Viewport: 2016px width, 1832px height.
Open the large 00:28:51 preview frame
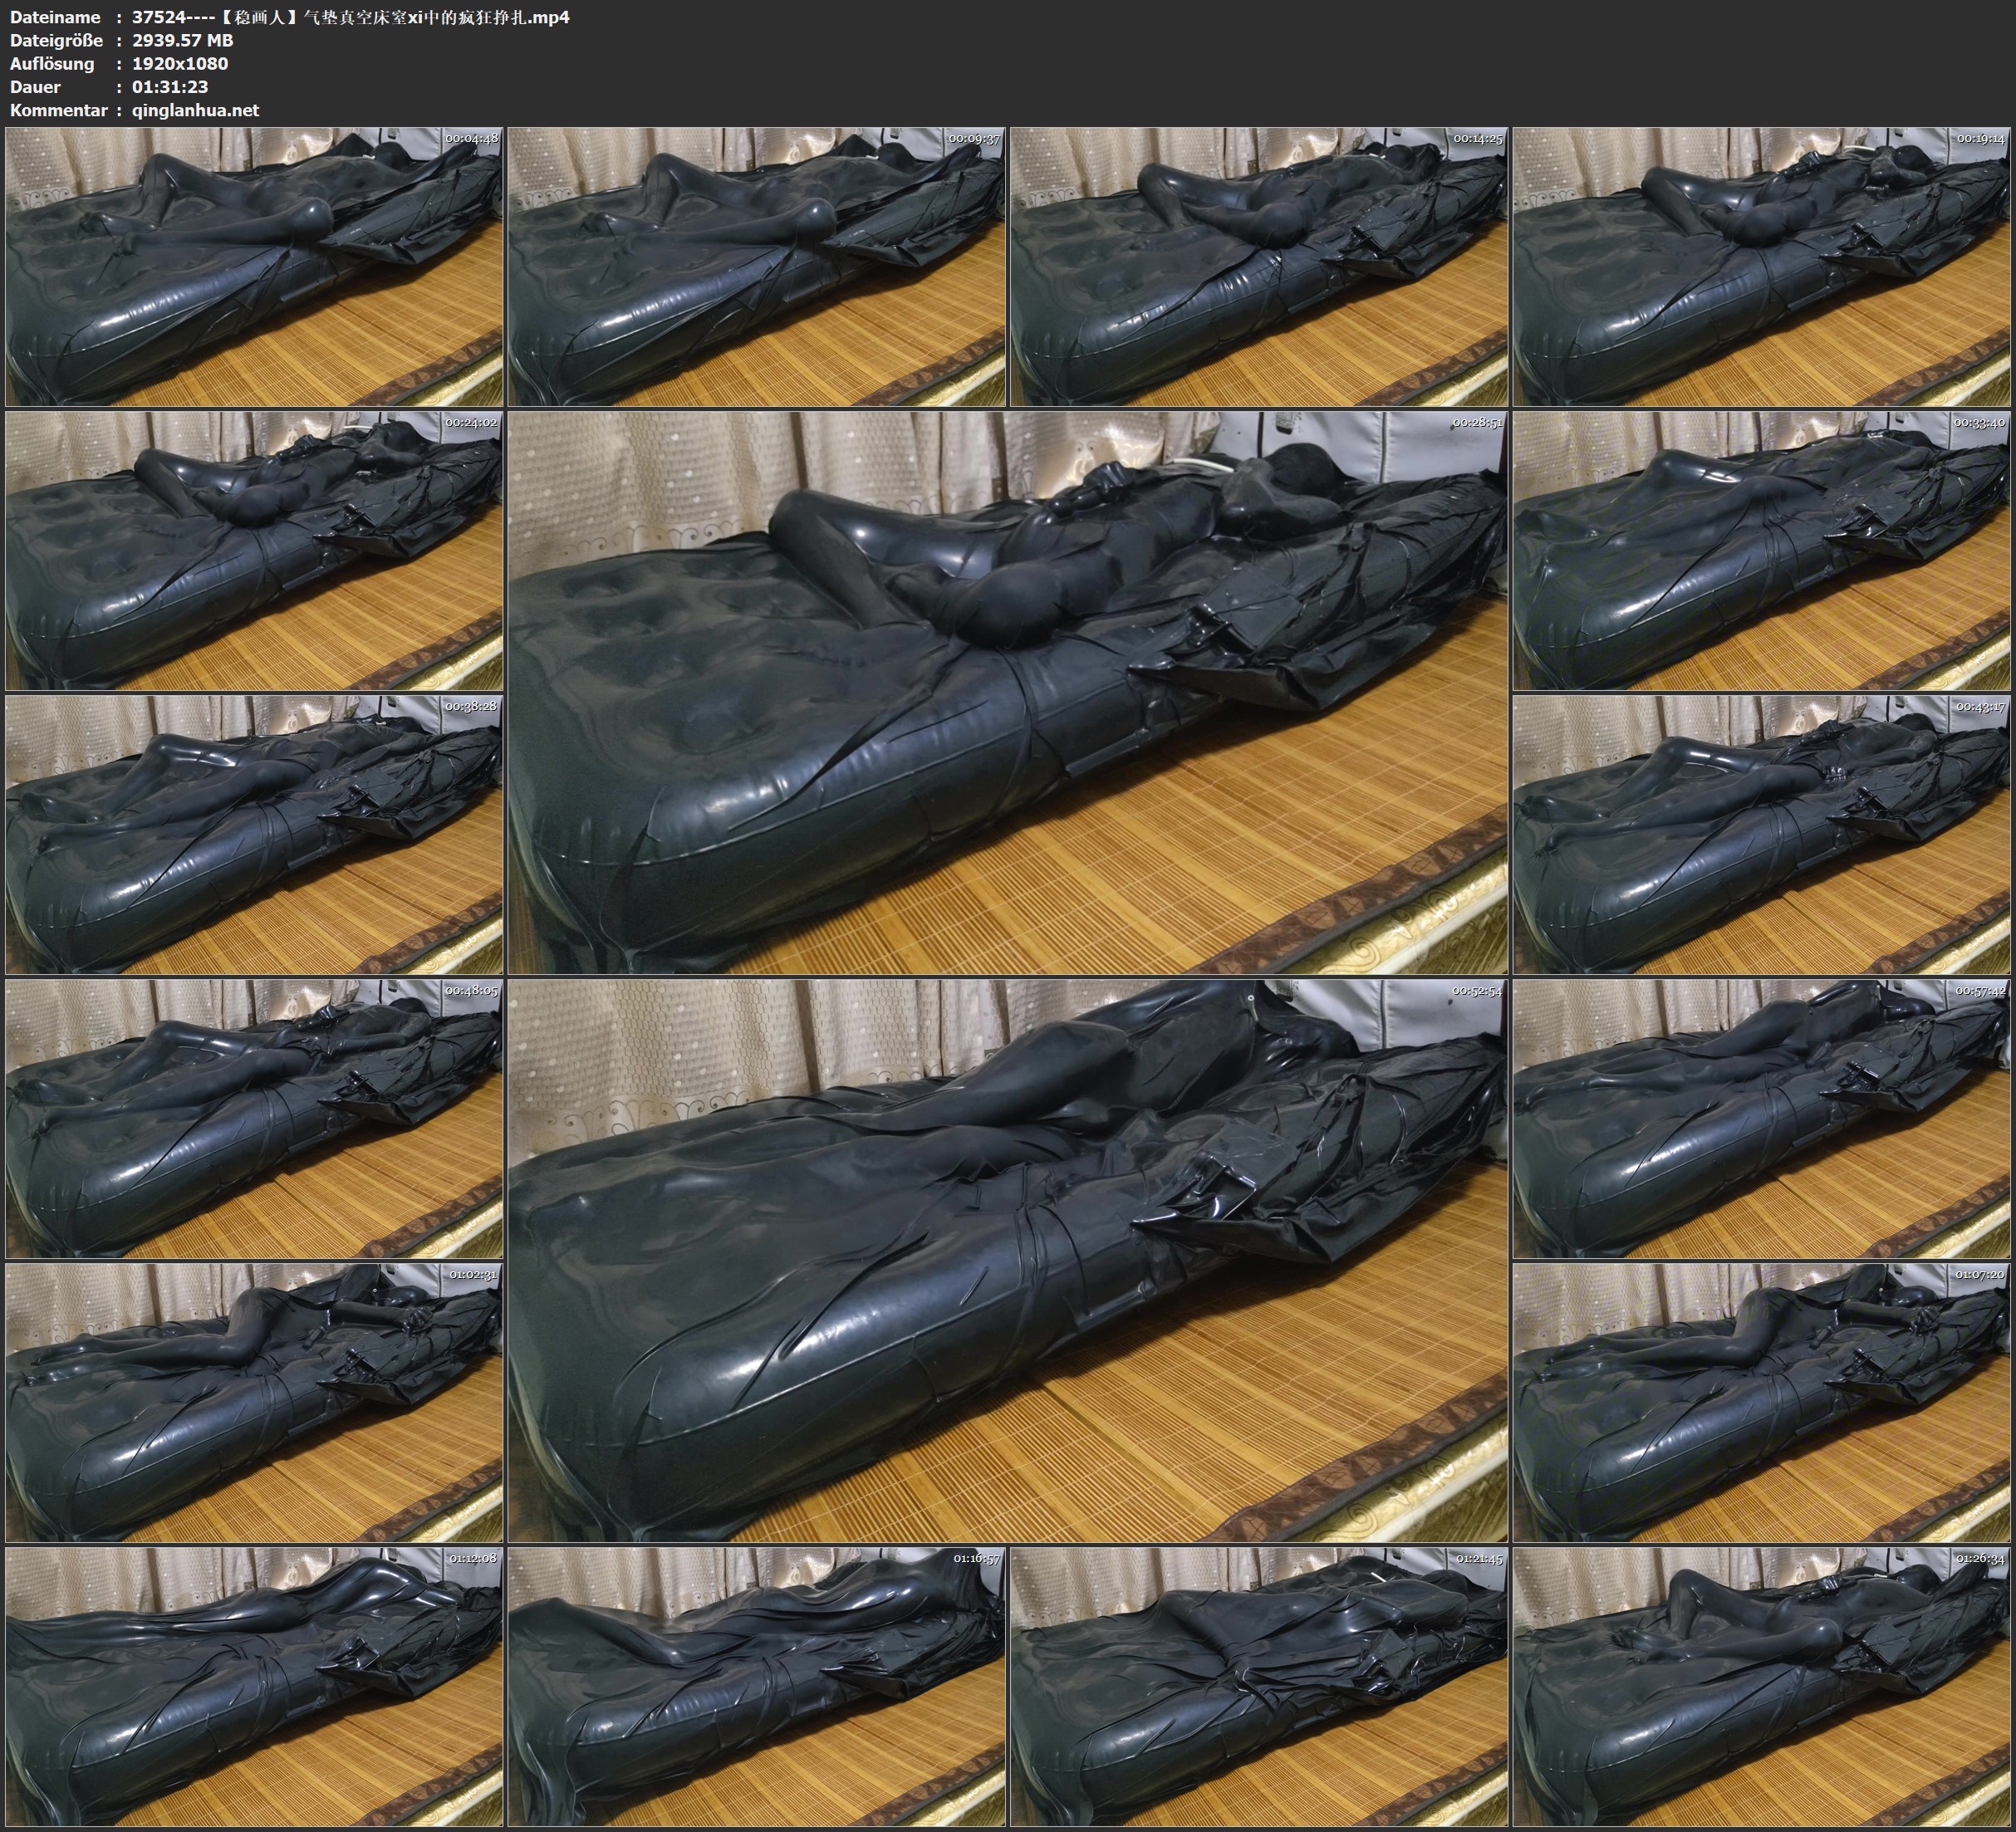(1008, 692)
